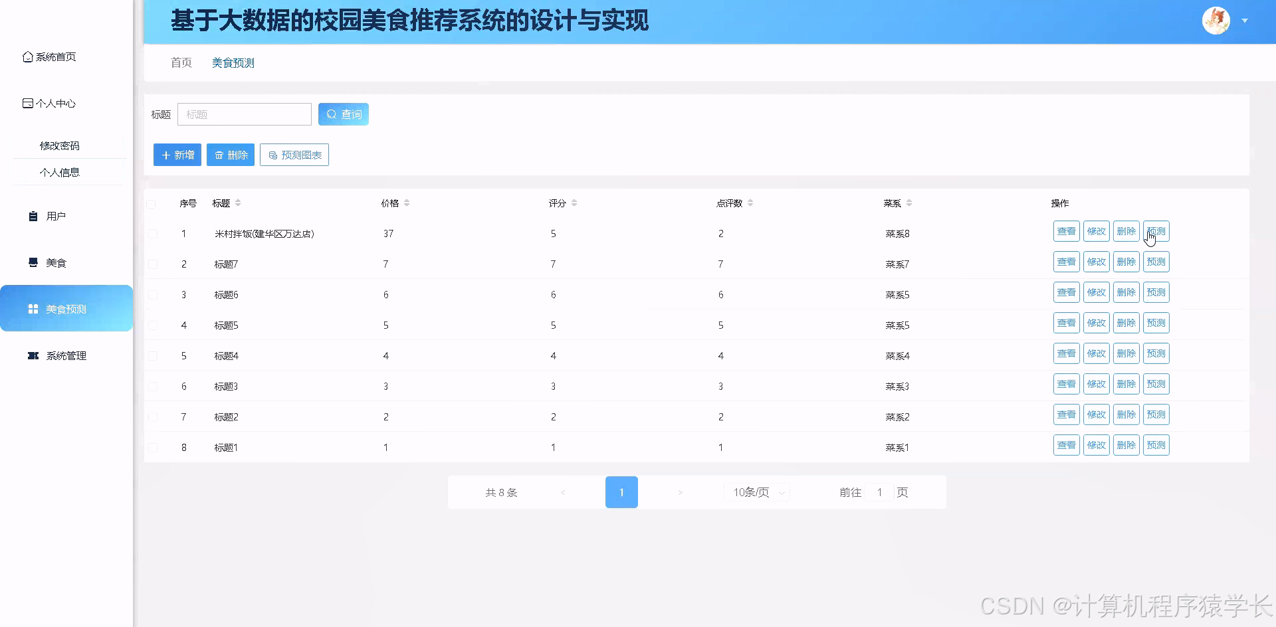The image size is (1276, 627).
Task: Switch to the 首页 tab
Action: tap(181, 62)
